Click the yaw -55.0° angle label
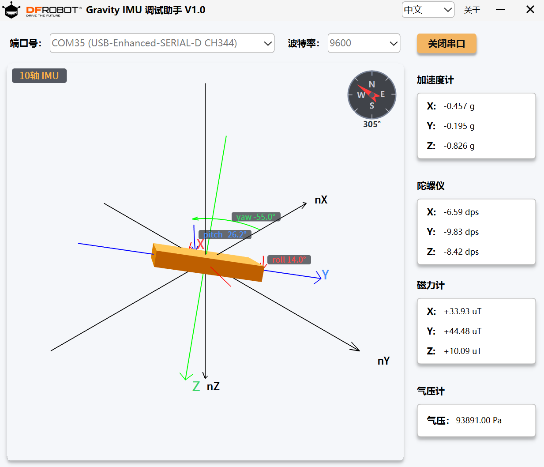 tap(256, 217)
